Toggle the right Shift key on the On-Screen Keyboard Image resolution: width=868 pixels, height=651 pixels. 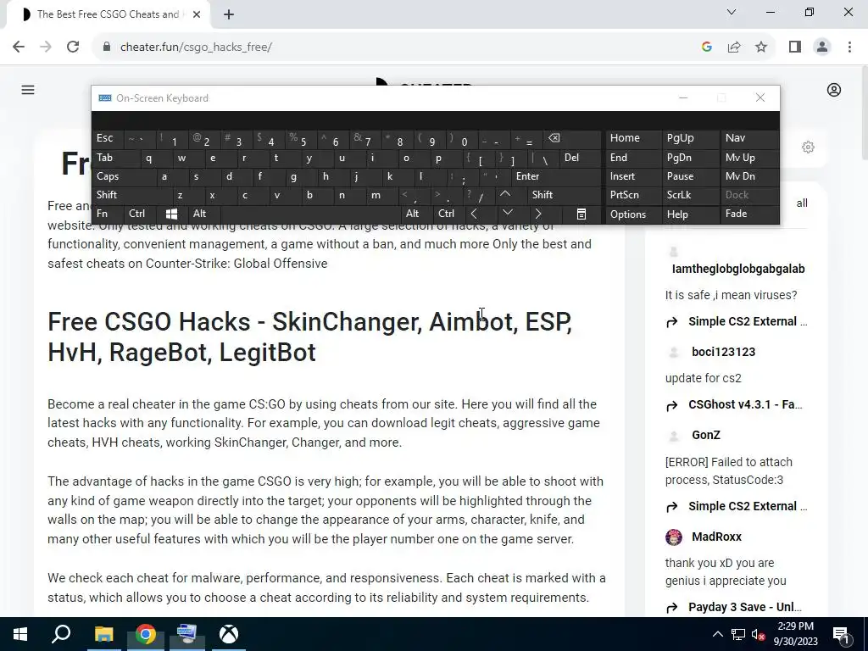click(x=565, y=195)
